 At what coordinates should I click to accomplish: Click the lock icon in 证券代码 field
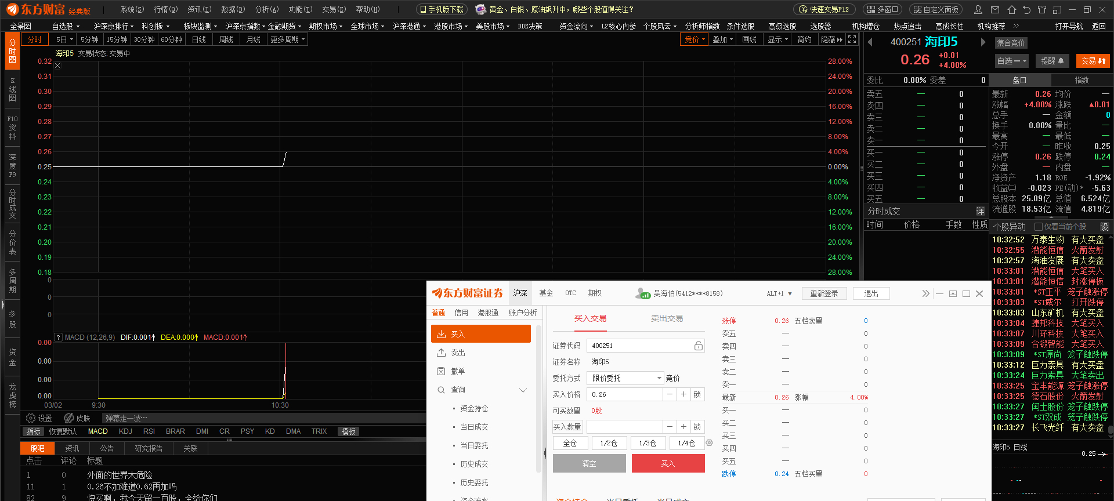699,346
